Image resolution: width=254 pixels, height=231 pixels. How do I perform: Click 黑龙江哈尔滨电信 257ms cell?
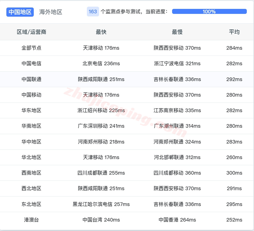click(x=101, y=204)
